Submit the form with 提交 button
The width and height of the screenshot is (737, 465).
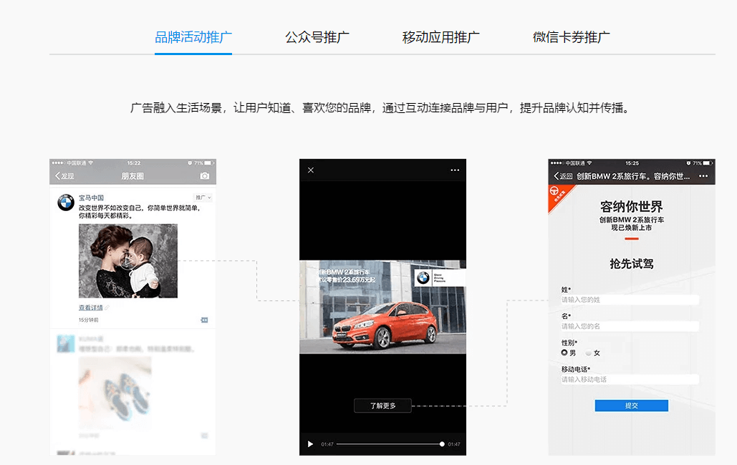pos(631,406)
